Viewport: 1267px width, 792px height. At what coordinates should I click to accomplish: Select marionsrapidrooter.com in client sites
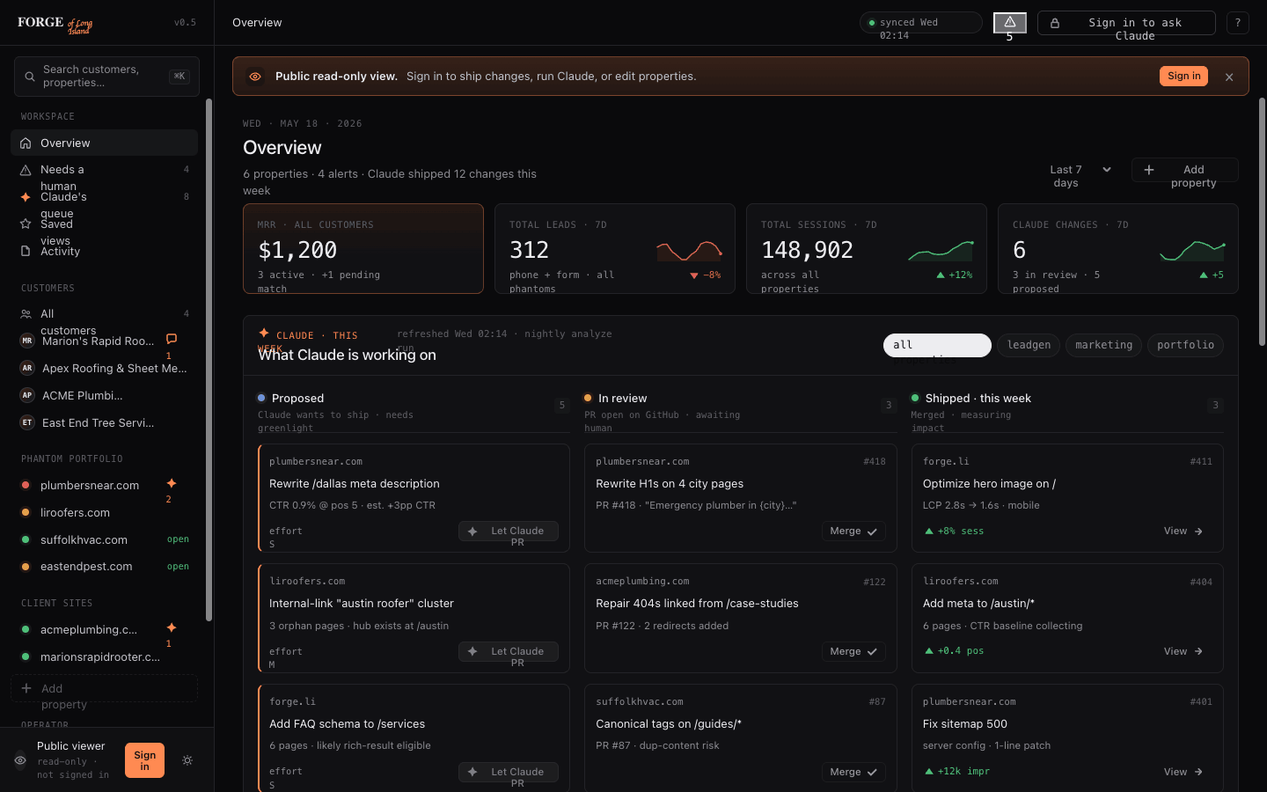point(104,657)
